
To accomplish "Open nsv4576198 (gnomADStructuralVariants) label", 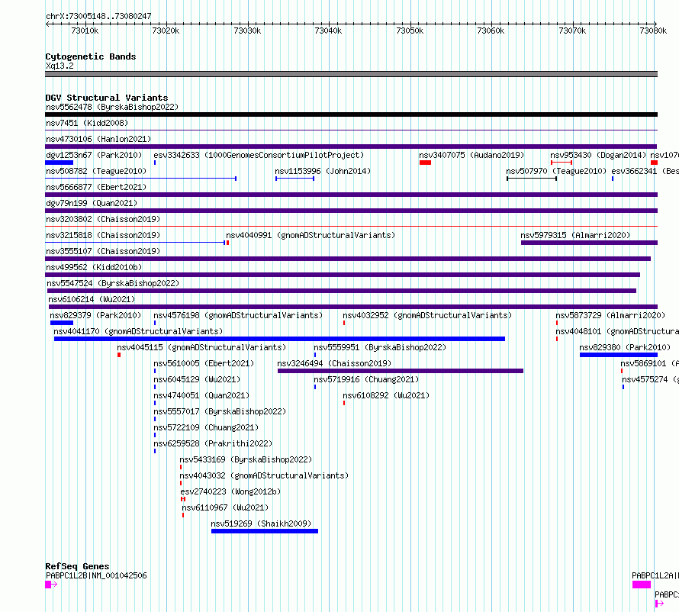I will pos(238,315).
